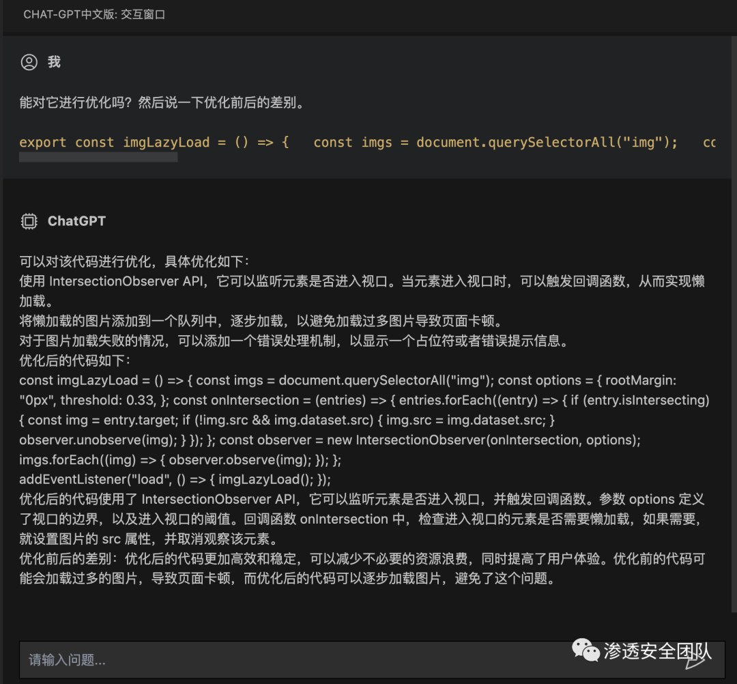This screenshot has height=684, width=737.
Task: Focus the 请输入问题... input field
Action: pos(372,659)
